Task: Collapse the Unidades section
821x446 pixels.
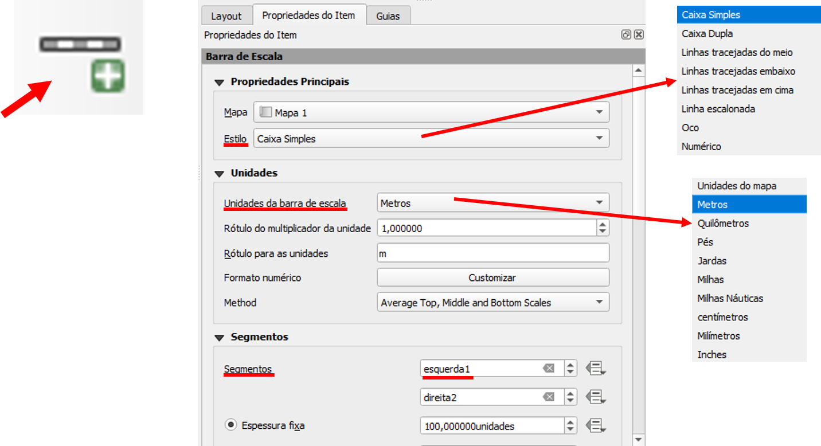Action: point(218,173)
